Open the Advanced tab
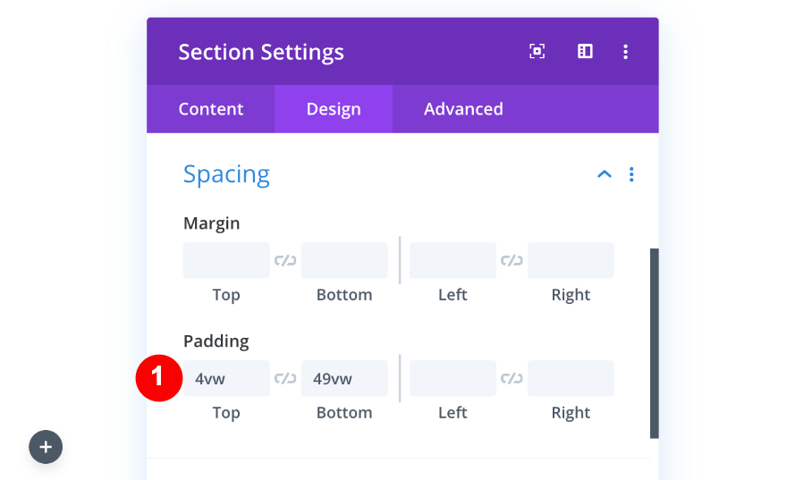 pyautogui.click(x=463, y=109)
